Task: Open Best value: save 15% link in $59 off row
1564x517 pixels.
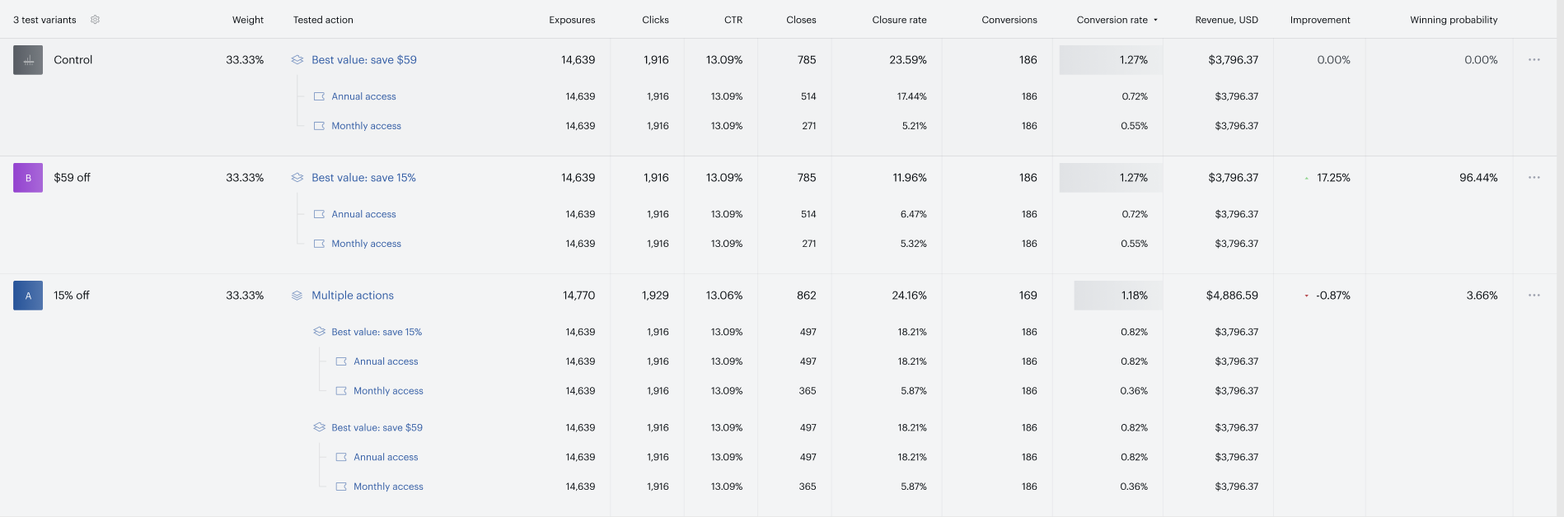Action: click(363, 178)
